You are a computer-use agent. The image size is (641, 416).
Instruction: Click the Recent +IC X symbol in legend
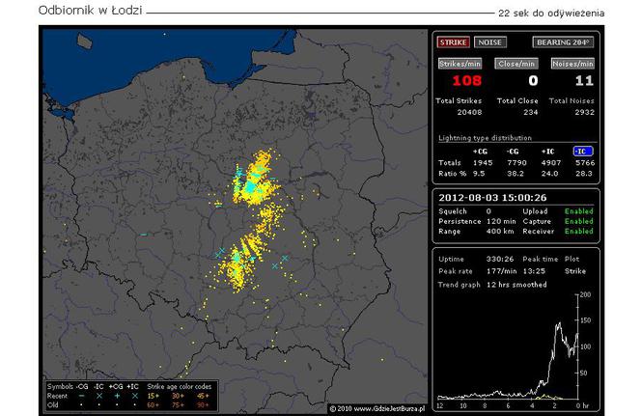click(x=134, y=396)
